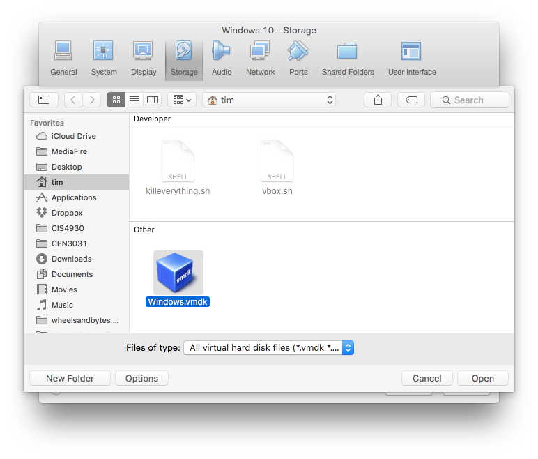Open Applications in the sidebar
Image resolution: width=538 pixels, height=459 pixels.
(x=76, y=197)
